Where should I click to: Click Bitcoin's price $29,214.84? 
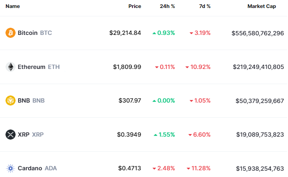(x=125, y=33)
